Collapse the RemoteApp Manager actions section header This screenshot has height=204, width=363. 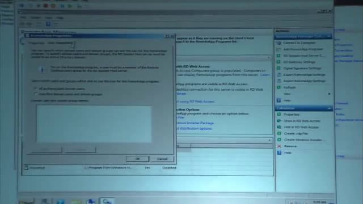click(x=329, y=36)
